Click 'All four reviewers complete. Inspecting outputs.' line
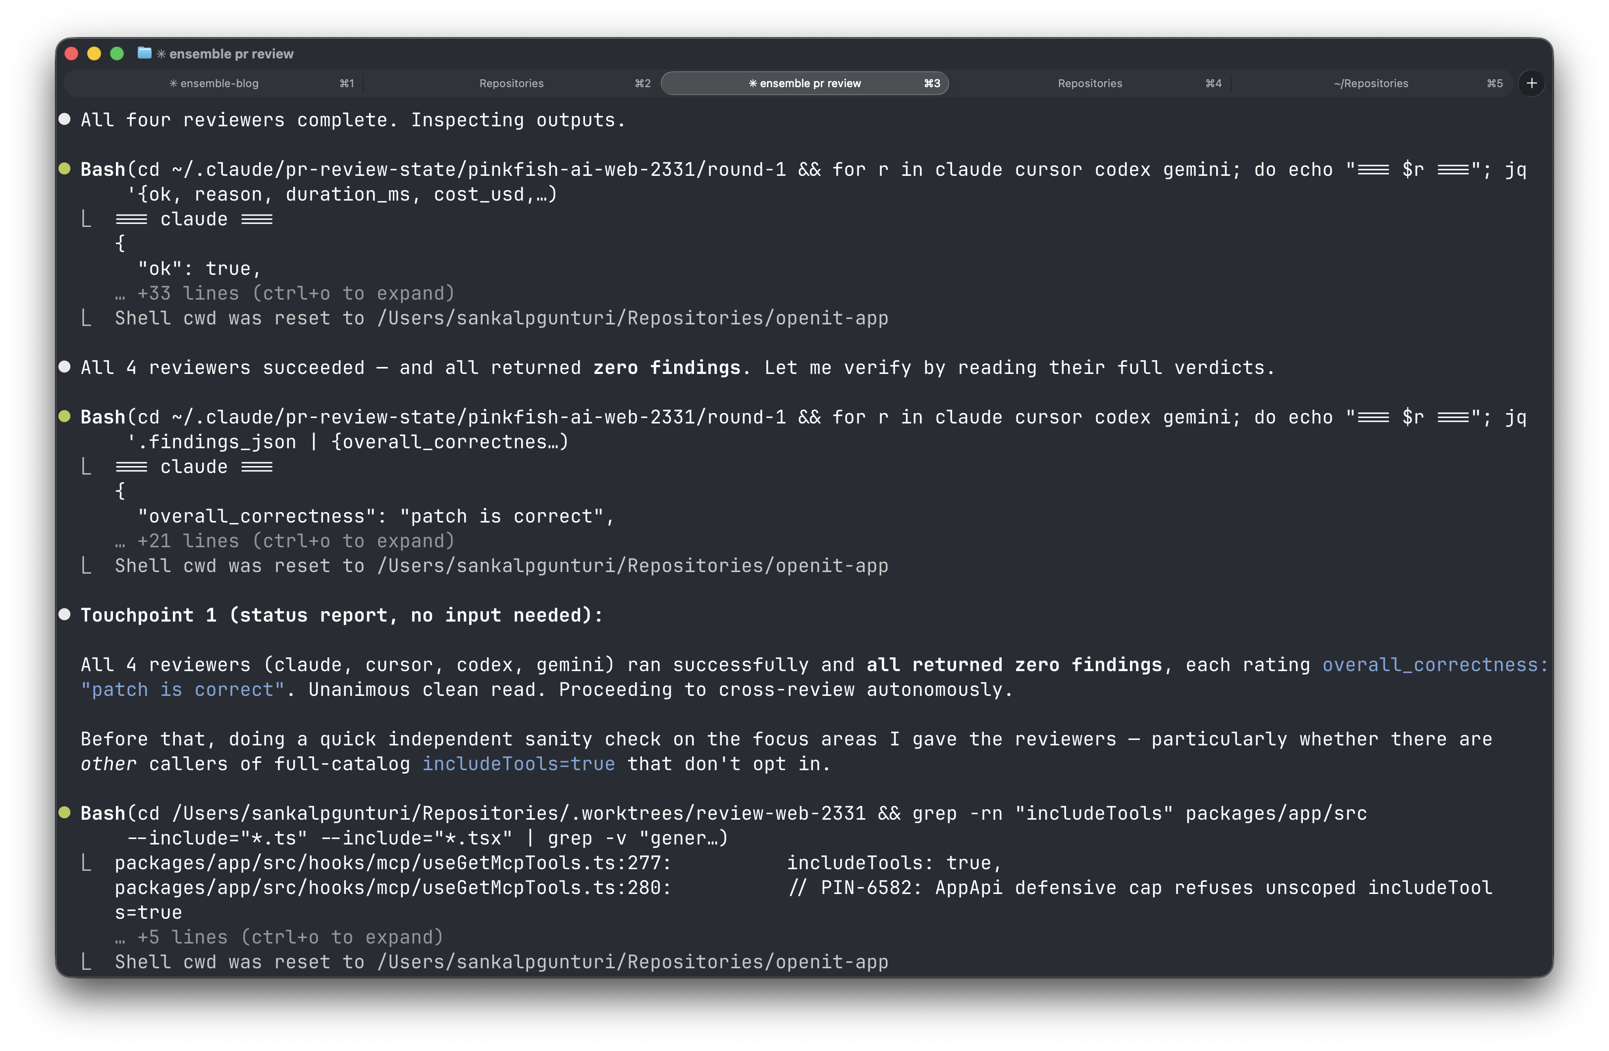The image size is (1609, 1051). [353, 120]
